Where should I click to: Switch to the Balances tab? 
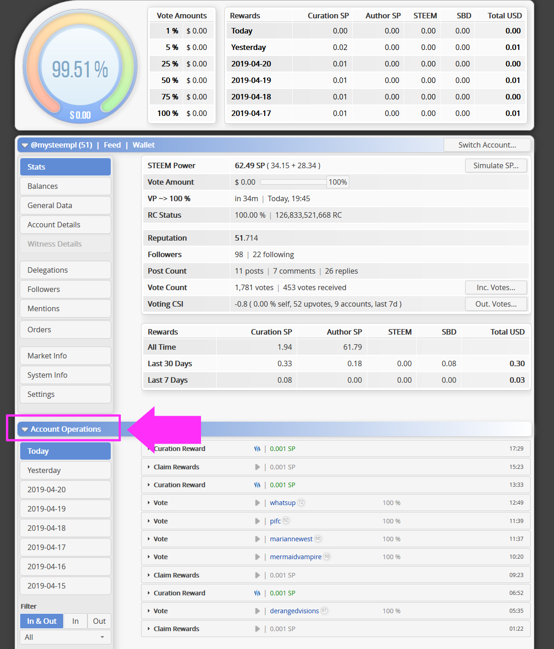point(65,186)
